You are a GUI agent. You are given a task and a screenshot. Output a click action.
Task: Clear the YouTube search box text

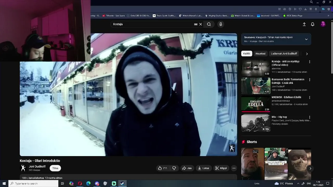point(201,24)
